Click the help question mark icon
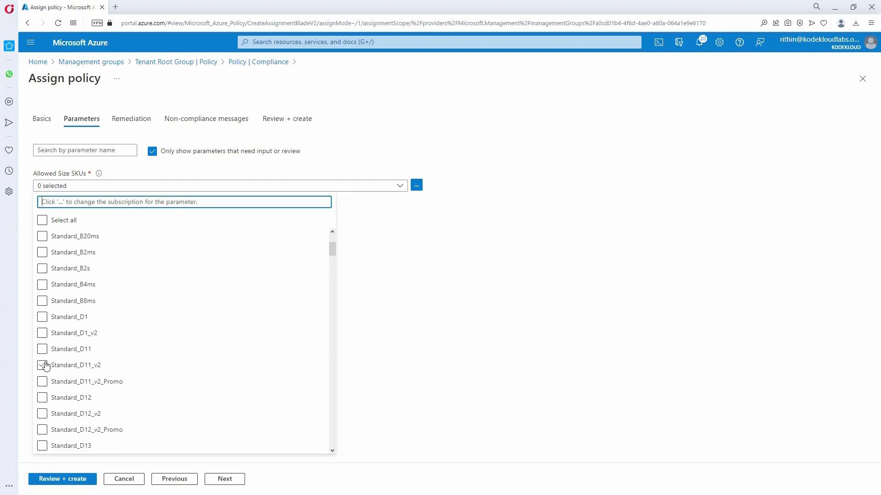 (x=740, y=42)
